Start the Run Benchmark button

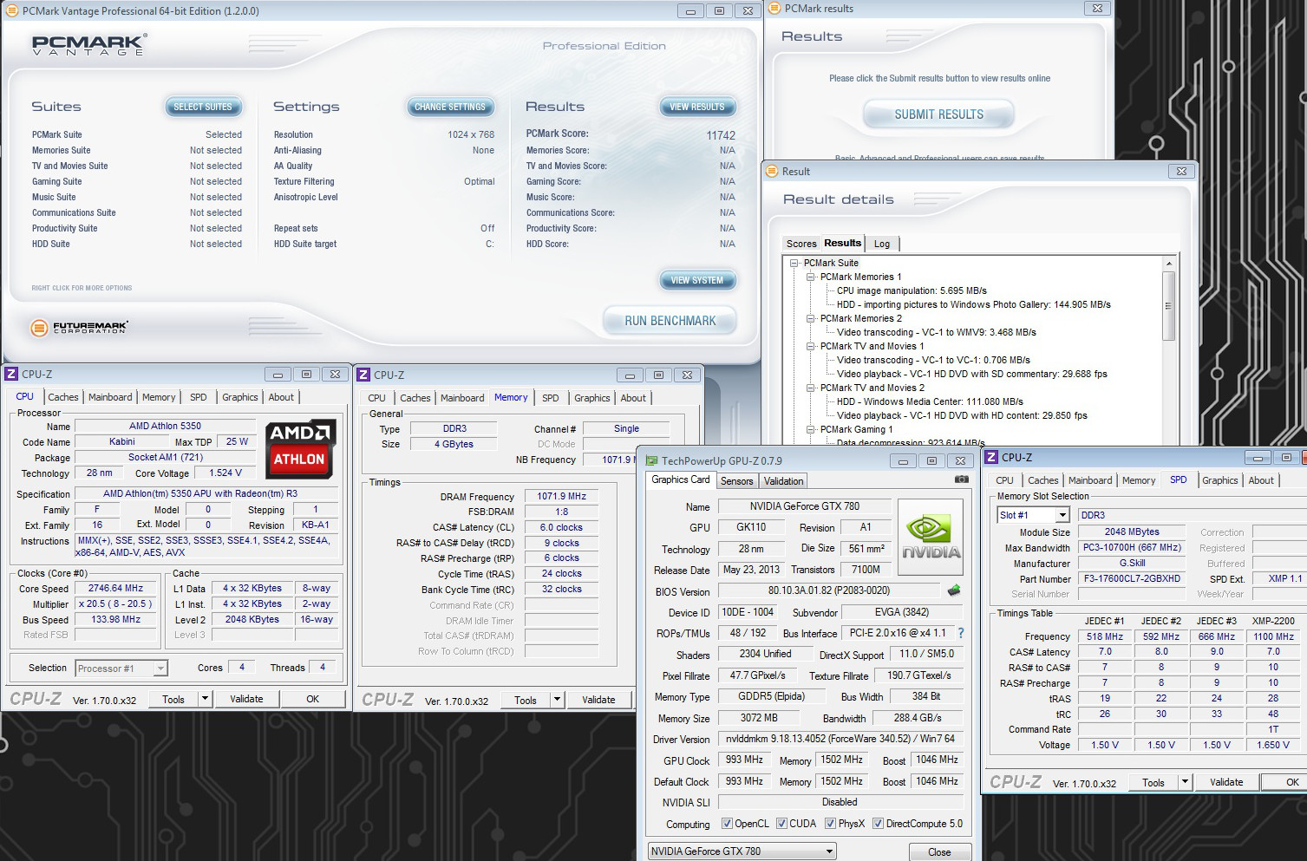670,321
